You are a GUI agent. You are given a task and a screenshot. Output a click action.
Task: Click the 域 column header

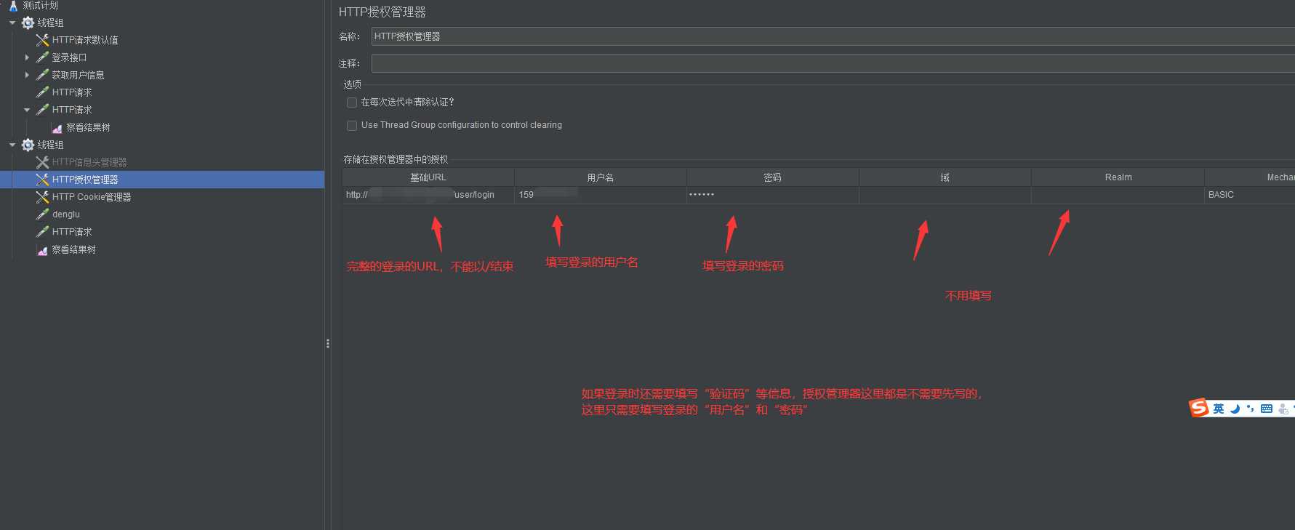945,177
